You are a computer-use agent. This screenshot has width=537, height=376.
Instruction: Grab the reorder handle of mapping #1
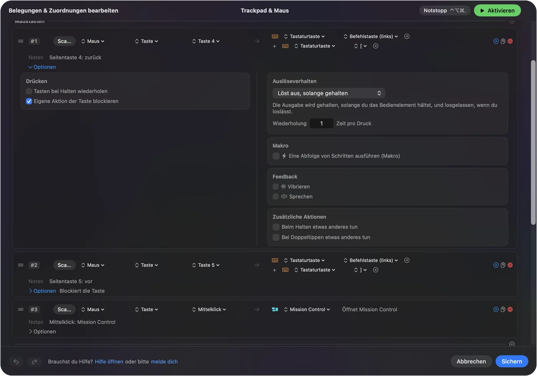pos(21,41)
